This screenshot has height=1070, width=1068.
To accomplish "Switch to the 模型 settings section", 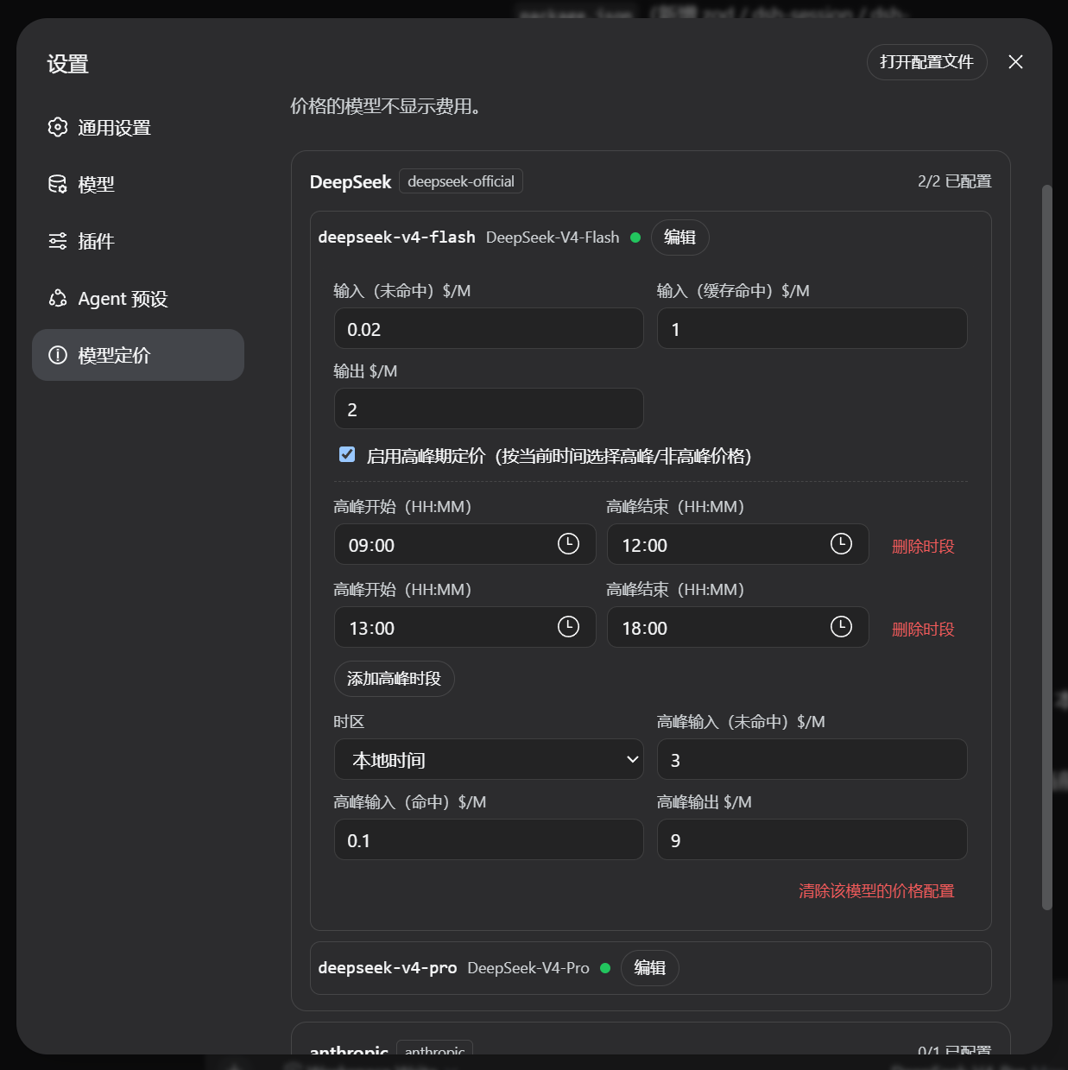I will pyautogui.click(x=138, y=185).
